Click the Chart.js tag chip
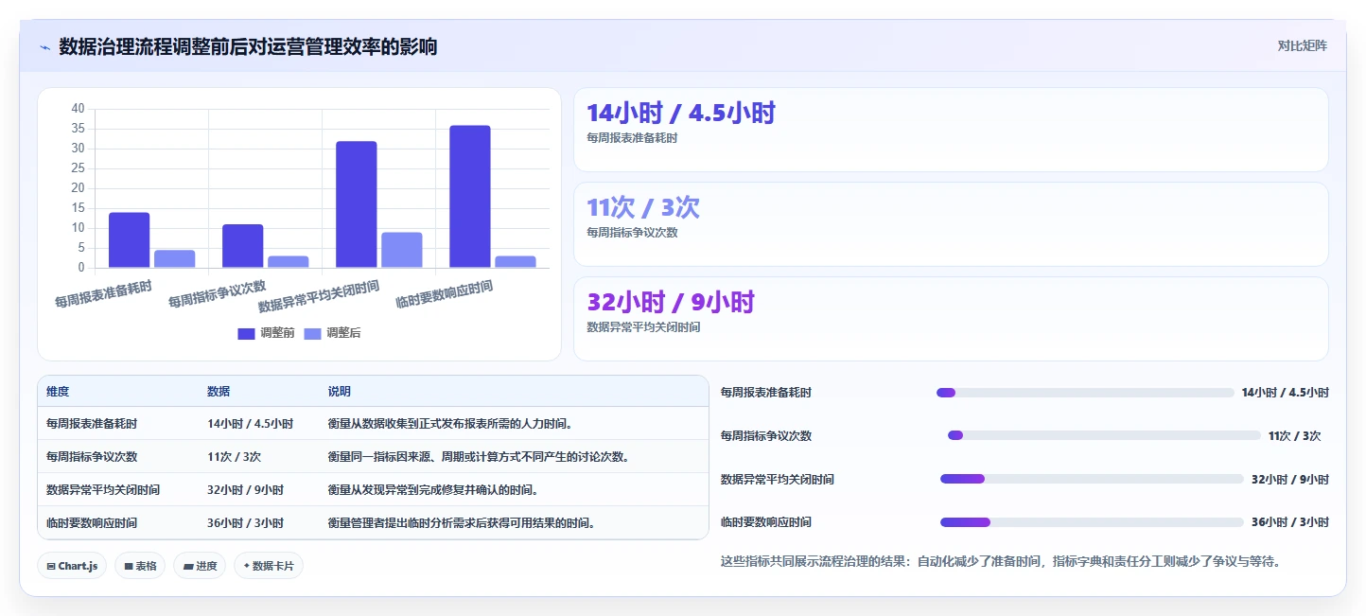The width and height of the screenshot is (1366, 616). pos(73,566)
